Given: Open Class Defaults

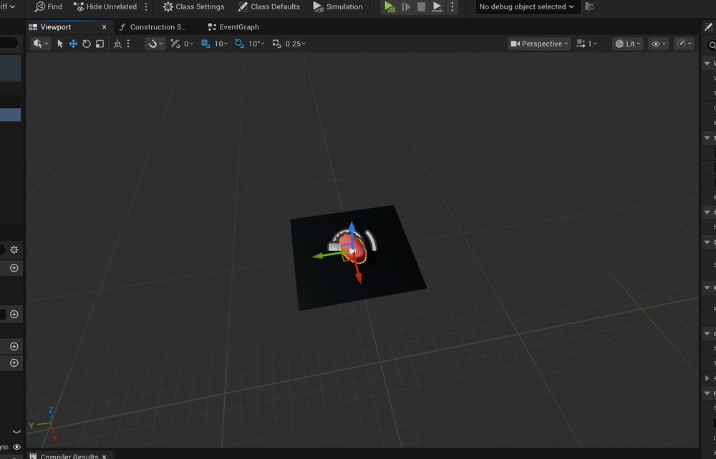Looking at the screenshot, I should click(x=268, y=6).
